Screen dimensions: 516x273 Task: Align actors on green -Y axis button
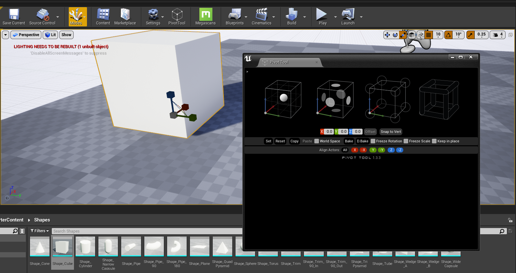pyautogui.click(x=381, y=150)
